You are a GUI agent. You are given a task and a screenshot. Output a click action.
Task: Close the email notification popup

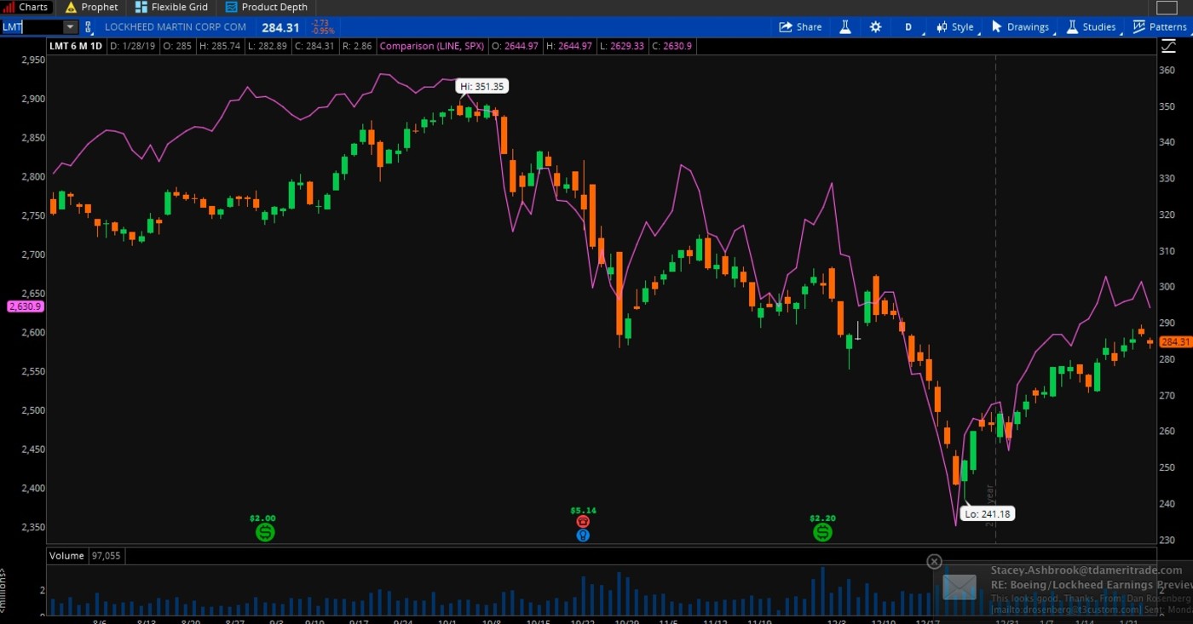[x=934, y=562]
